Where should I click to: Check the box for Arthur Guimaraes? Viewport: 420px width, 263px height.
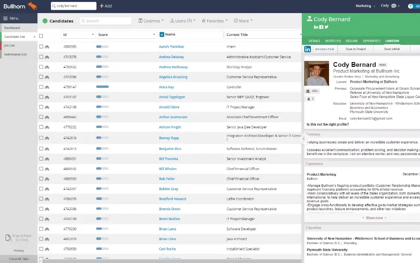[x=41, y=117]
